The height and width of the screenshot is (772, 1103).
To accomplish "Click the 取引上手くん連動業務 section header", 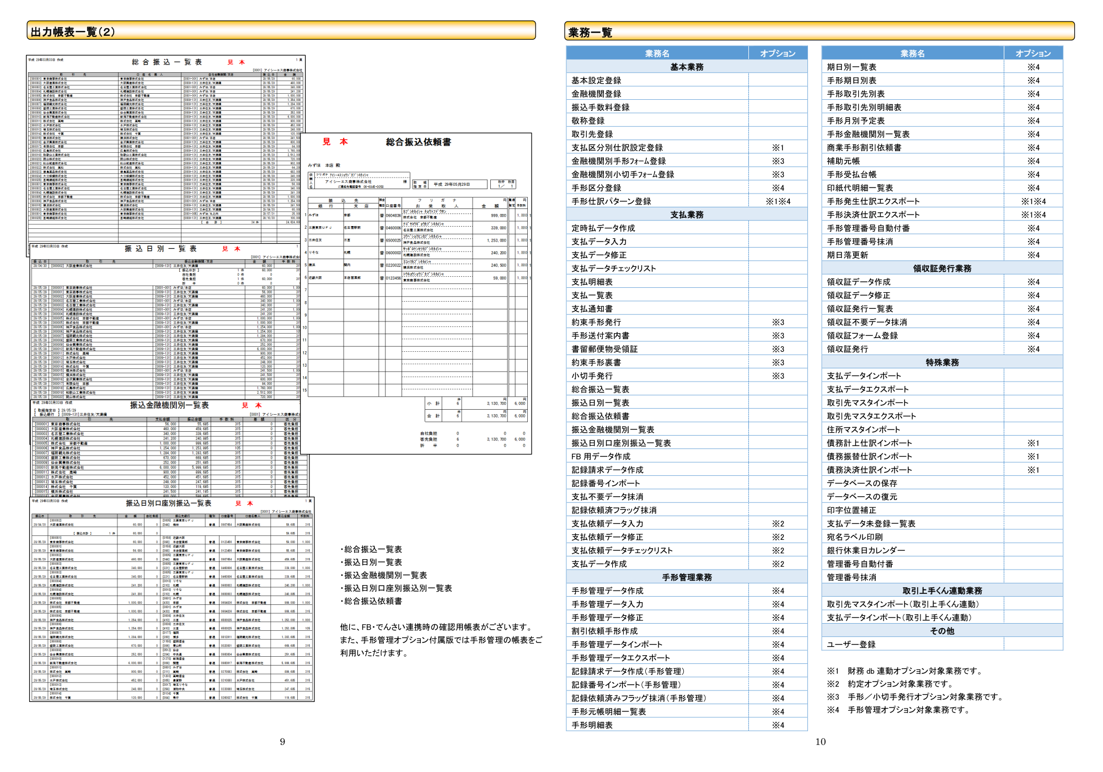I will click(942, 591).
